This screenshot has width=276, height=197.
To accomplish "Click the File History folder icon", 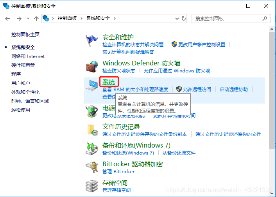I will (93, 130).
